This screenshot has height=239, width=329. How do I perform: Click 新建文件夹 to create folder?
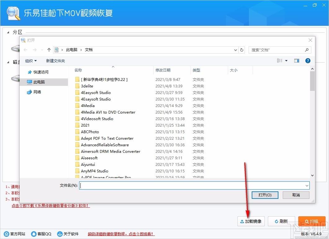point(55,61)
